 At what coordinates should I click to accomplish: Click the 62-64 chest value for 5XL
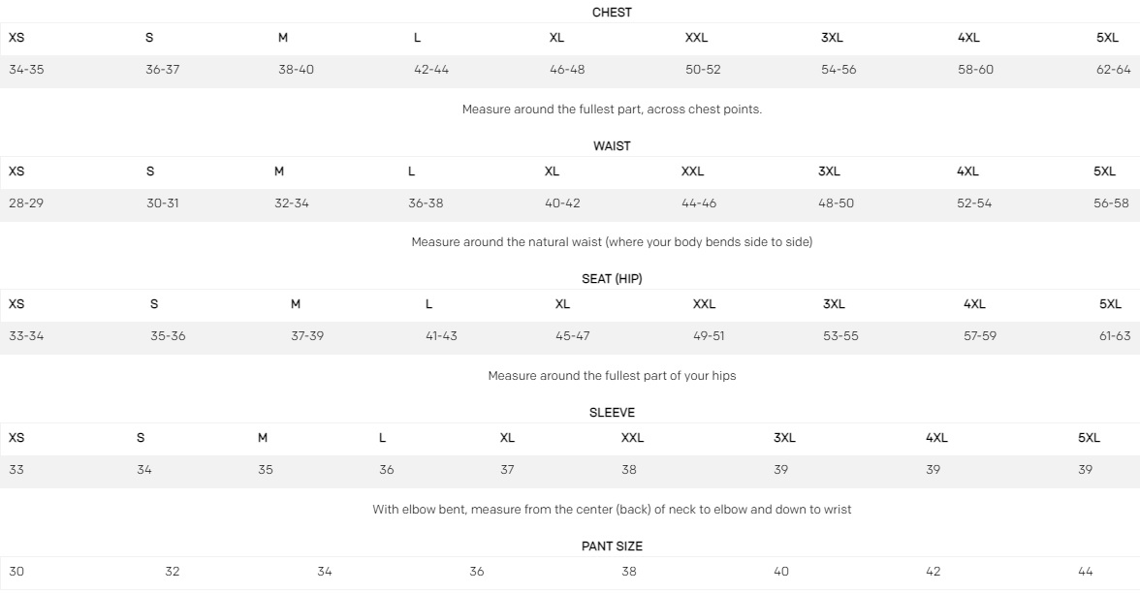(x=1113, y=70)
